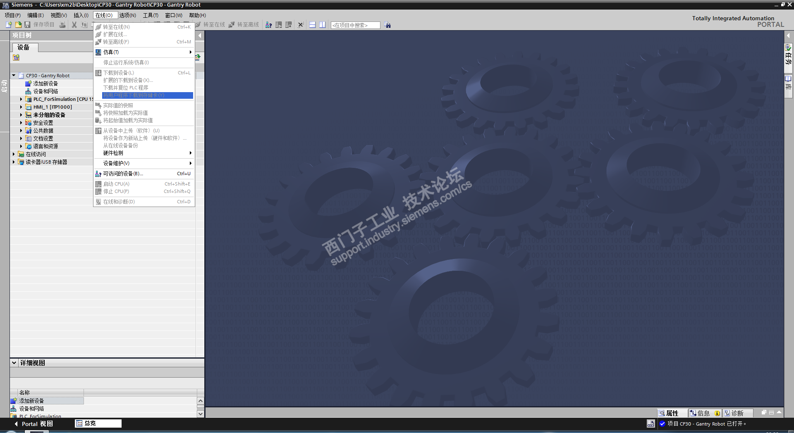Select 语言和资源 in project tree
This screenshot has height=433, width=794.
click(x=45, y=146)
